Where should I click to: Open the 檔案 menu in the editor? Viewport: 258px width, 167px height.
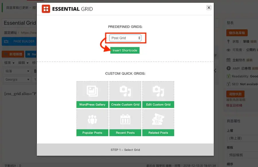pos(9,63)
